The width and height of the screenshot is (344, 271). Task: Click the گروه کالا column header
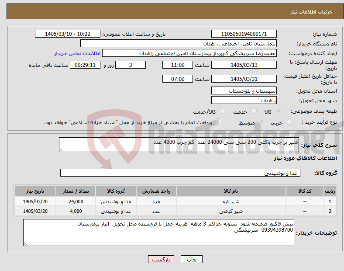pos(116,191)
